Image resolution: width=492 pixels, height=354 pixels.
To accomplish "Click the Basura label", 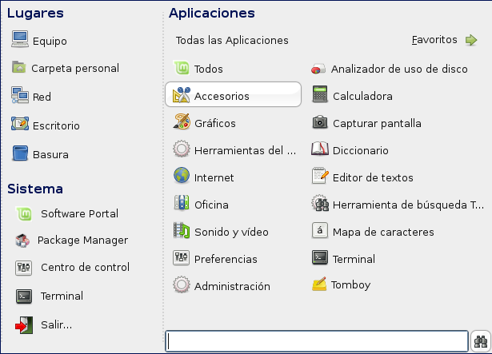I will click(x=50, y=154).
